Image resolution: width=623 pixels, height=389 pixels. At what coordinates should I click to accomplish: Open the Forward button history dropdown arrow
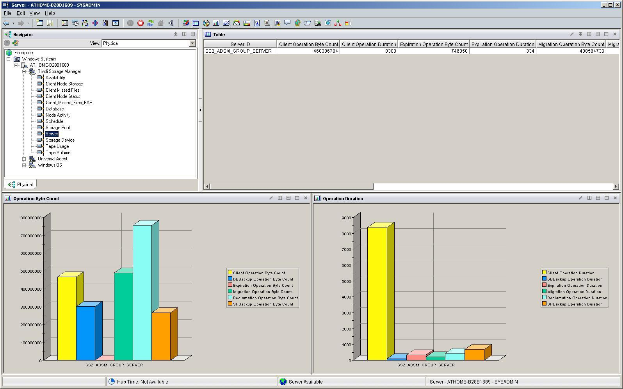click(28, 23)
